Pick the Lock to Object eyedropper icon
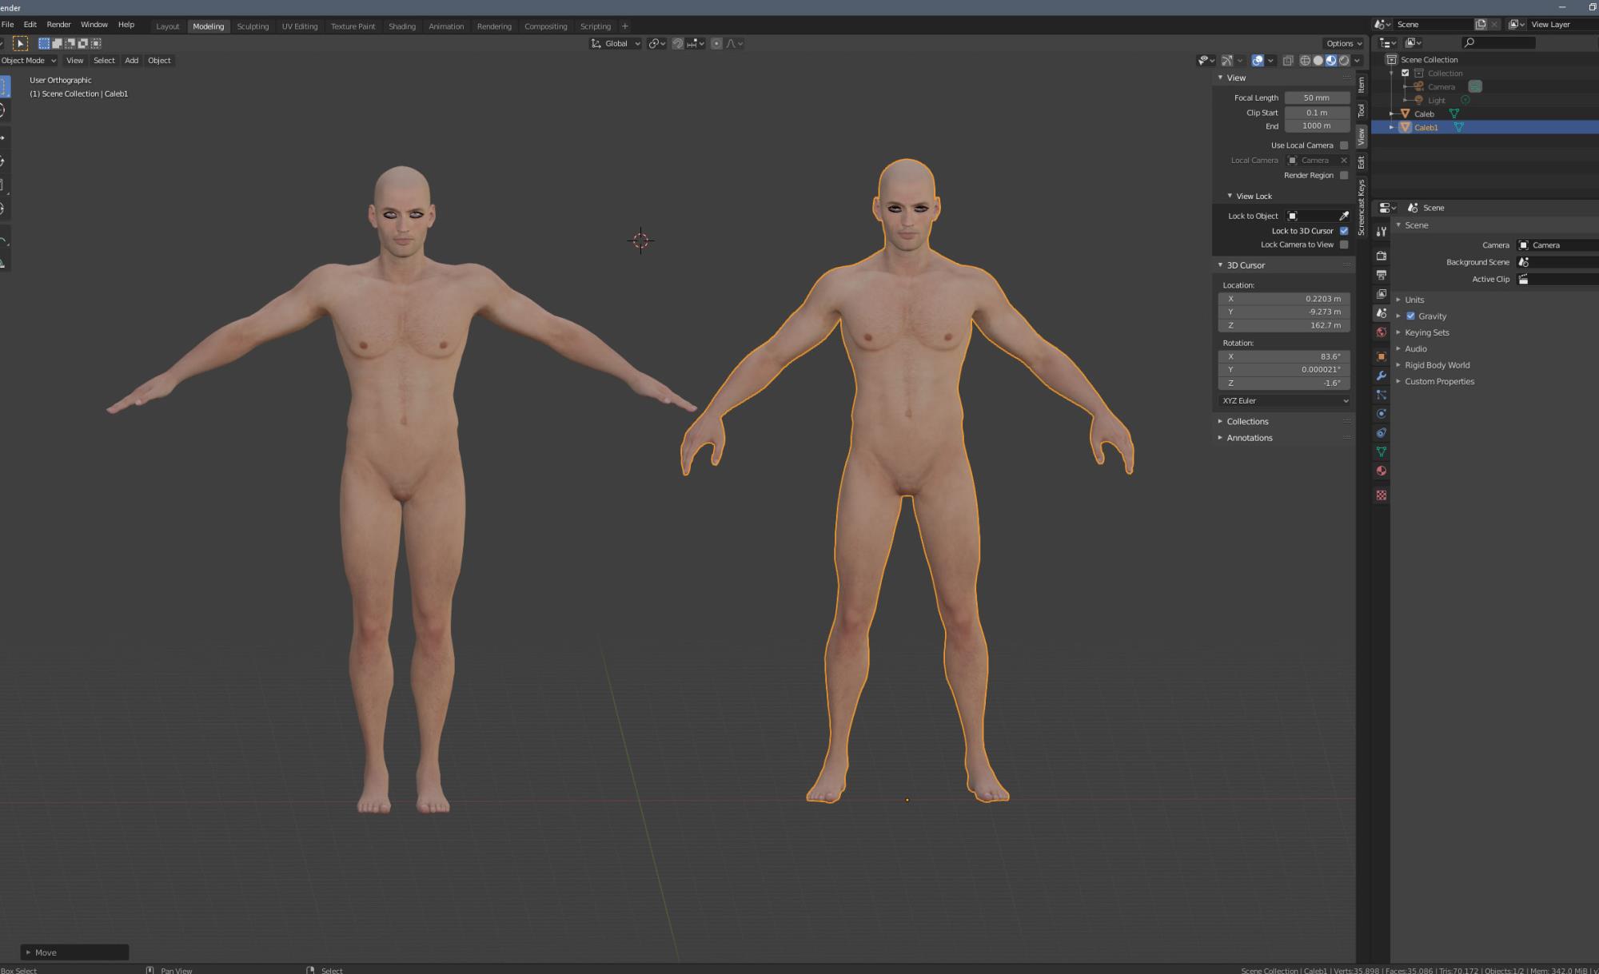Viewport: 1599px width, 974px height. [x=1344, y=217]
